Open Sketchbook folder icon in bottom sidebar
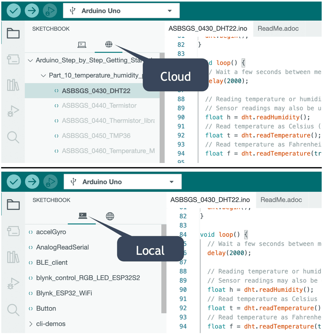Screen dimensions: 325x334 [x=13, y=205]
